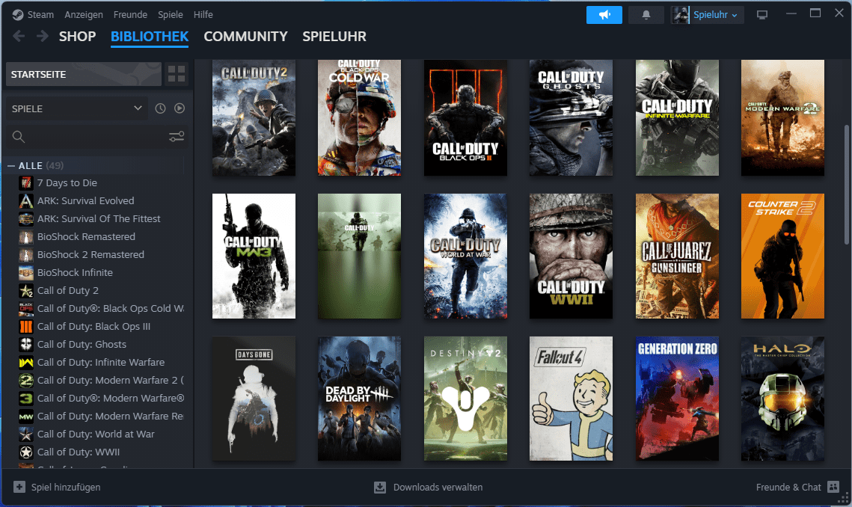Select the ARK: Survival Evolved list icon

[25, 201]
